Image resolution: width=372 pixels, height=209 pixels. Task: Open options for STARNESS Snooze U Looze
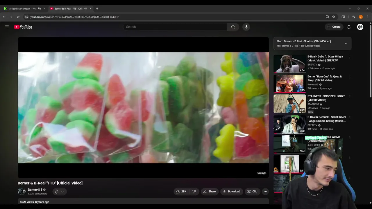tap(350, 97)
